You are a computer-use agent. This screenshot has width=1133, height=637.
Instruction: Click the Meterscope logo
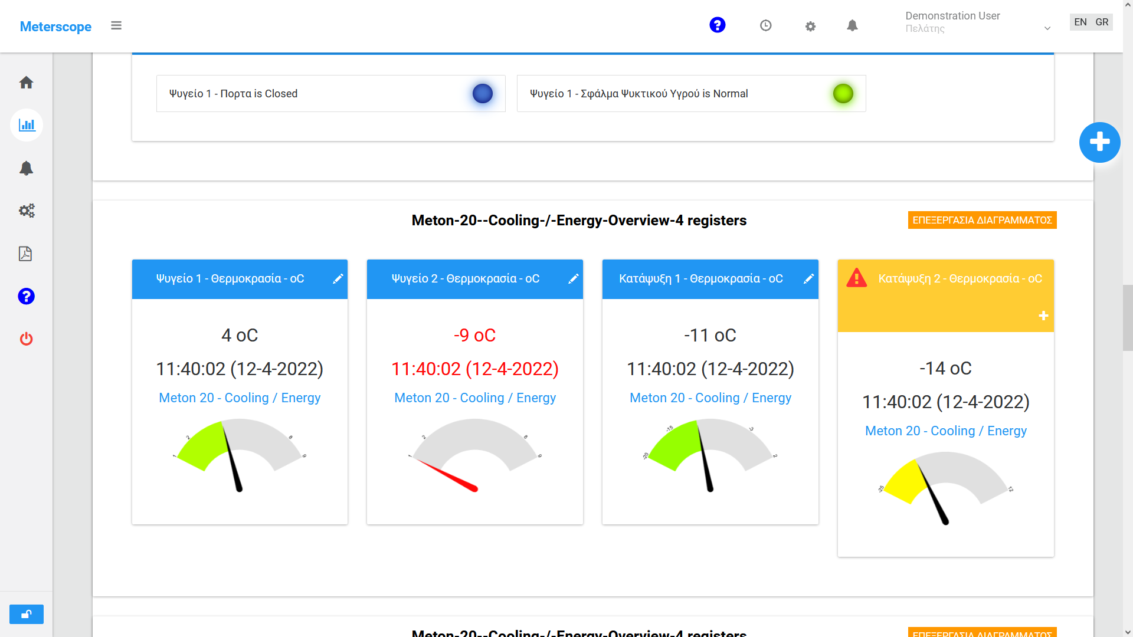(x=55, y=27)
